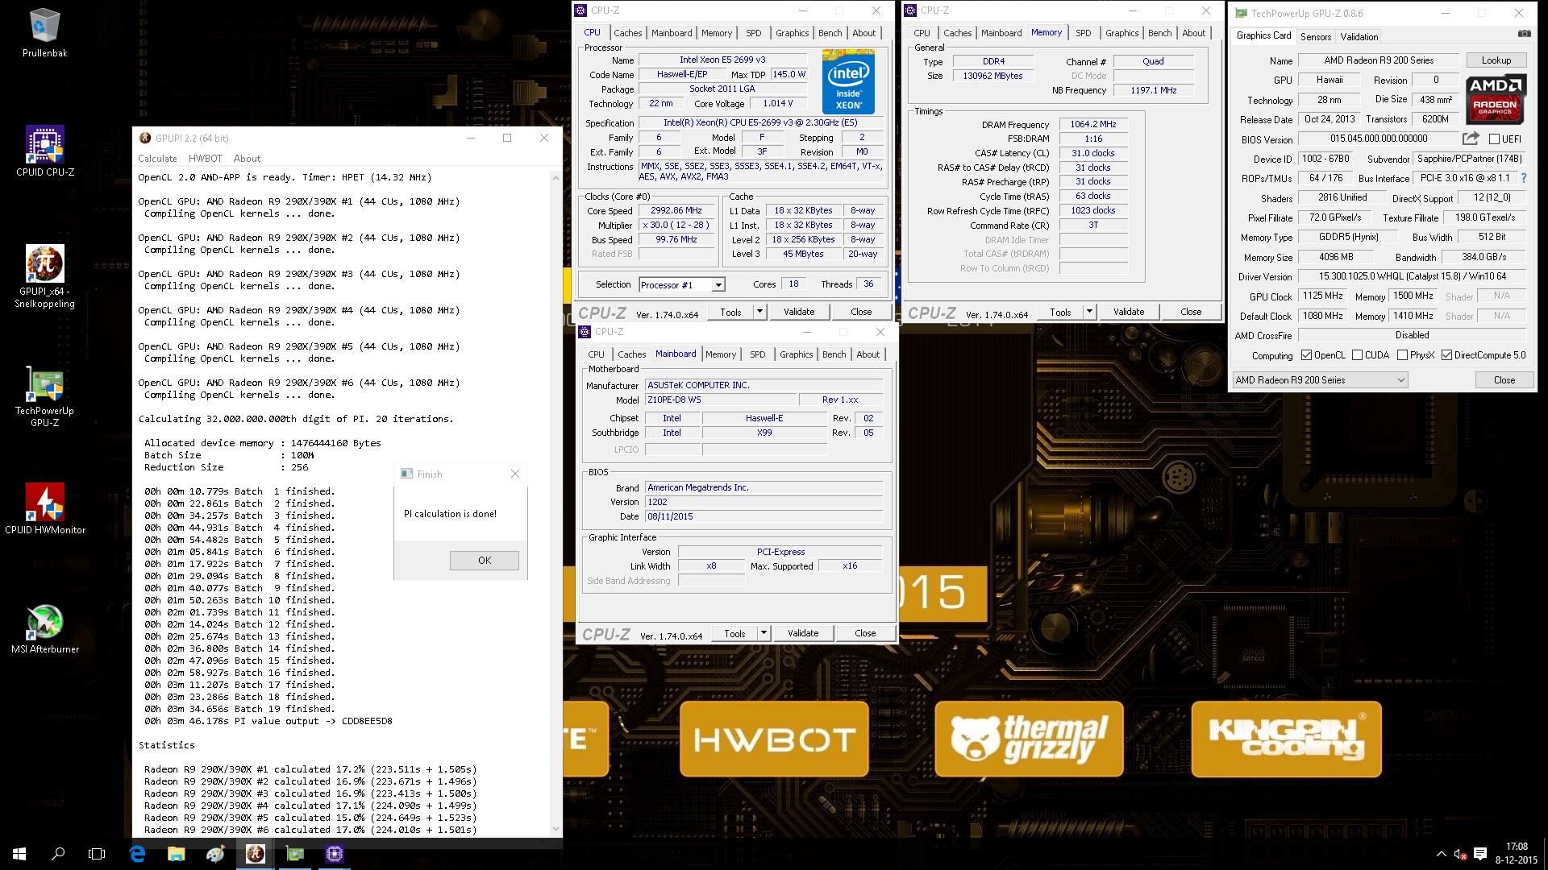Click OK in the Finish dialog
Image resolution: width=1548 pixels, height=870 pixels.
click(484, 560)
